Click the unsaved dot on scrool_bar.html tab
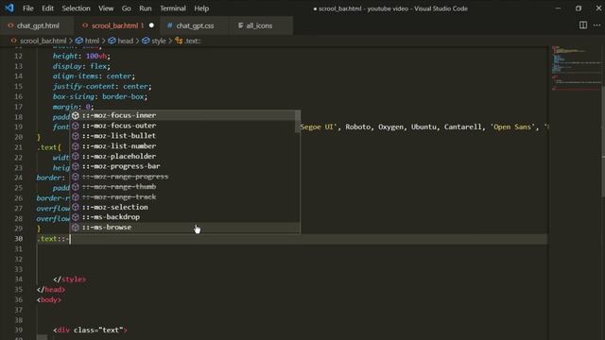The image size is (605, 340). [x=151, y=25]
